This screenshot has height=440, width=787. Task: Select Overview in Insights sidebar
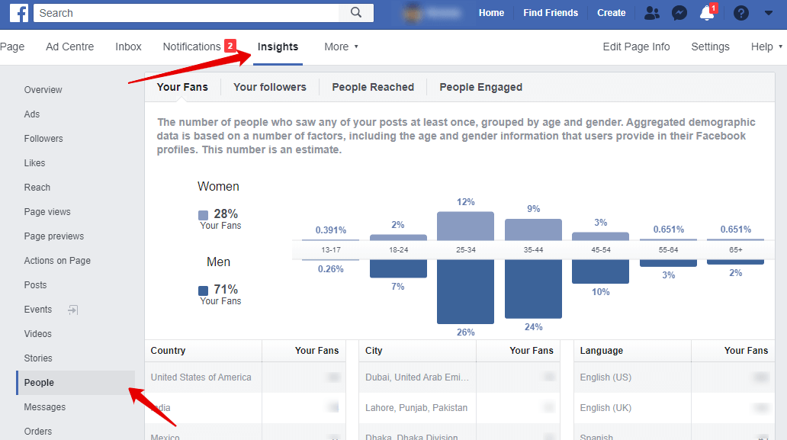pos(43,90)
